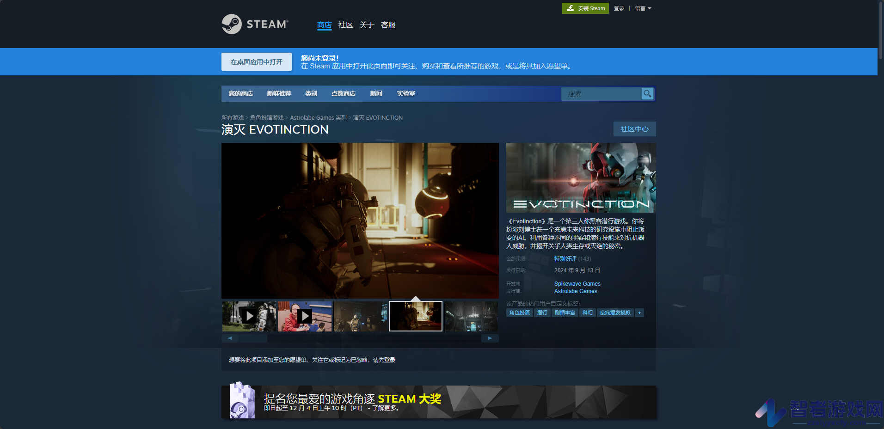Click the 特别好评 reviews link
This screenshot has height=429, width=884.
pos(565,259)
